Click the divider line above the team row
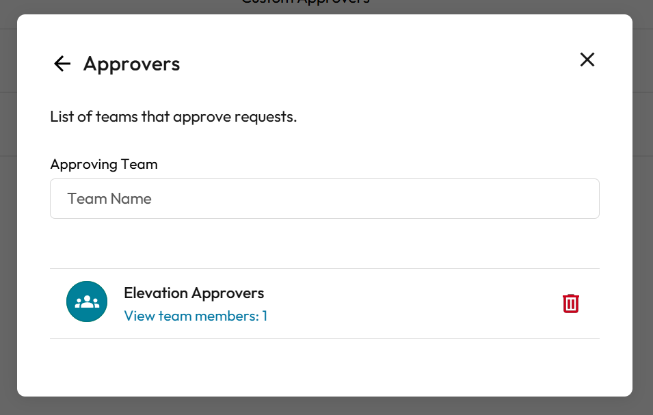 tap(325, 268)
